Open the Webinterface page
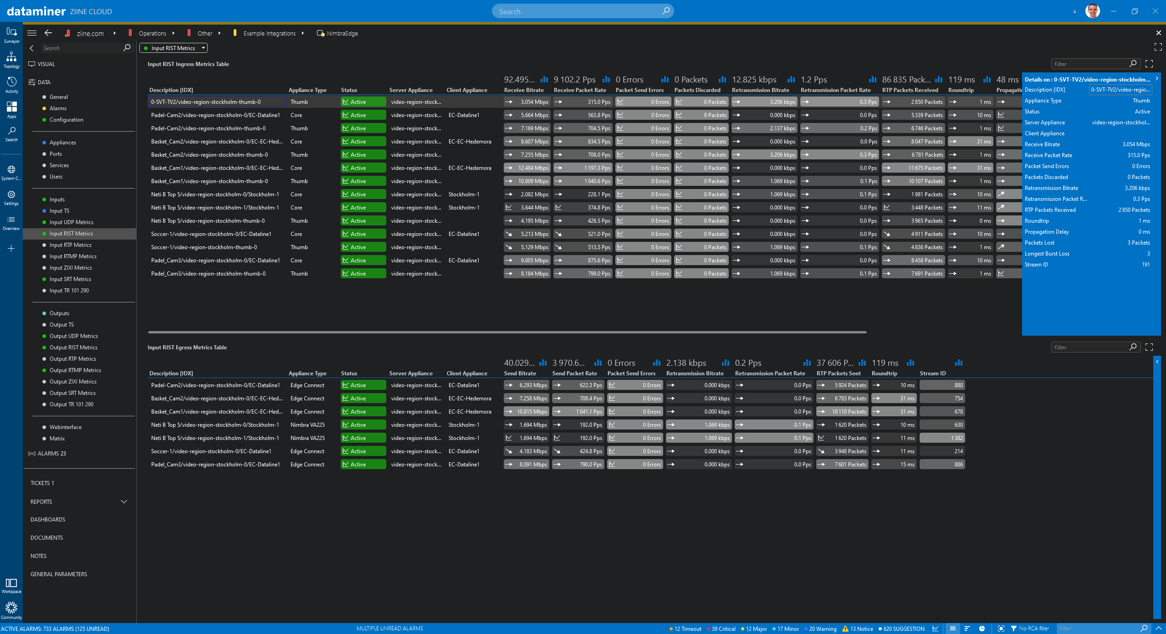 (x=66, y=427)
